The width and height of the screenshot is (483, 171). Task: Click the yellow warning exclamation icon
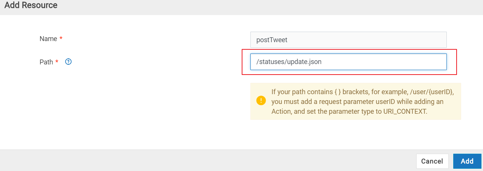(x=261, y=101)
